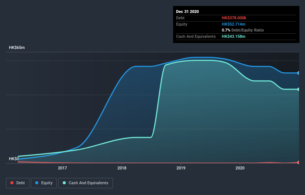Click the Dec 31 2020 tooltip date
Viewport: 305px width, 195px height.
(187, 11)
